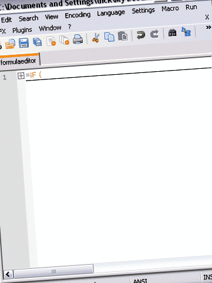Open the Search menu
The image size is (212, 283).
(28, 19)
